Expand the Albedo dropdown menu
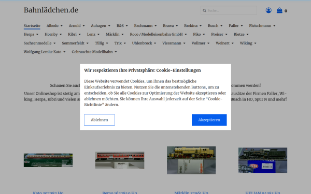The image size is (311, 194). (x=54, y=26)
